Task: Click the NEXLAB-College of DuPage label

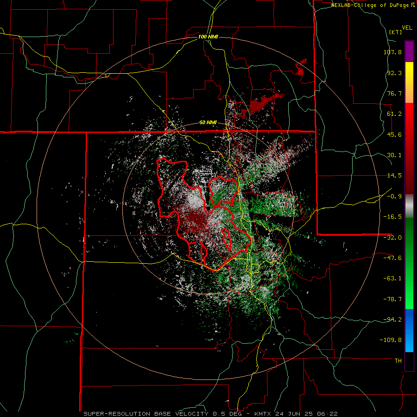Action: (x=373, y=5)
